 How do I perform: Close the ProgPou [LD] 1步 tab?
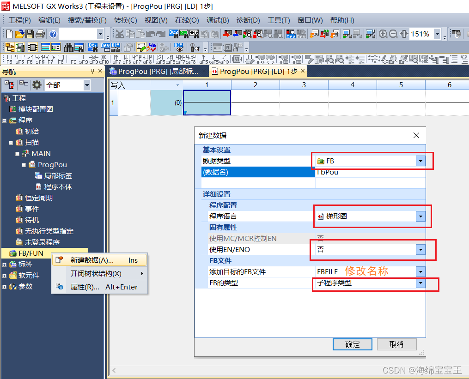coord(303,71)
